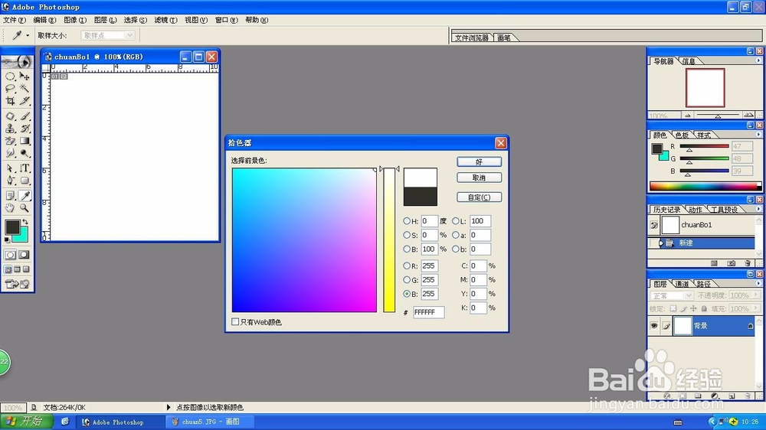Select the Eyedropper tool in toolbox
The image size is (766, 430).
pos(25,196)
